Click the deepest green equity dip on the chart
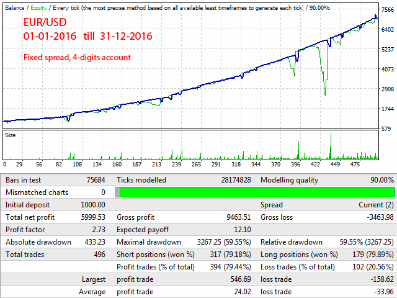This screenshot has height=298, width=397. pyautogui.click(x=324, y=94)
